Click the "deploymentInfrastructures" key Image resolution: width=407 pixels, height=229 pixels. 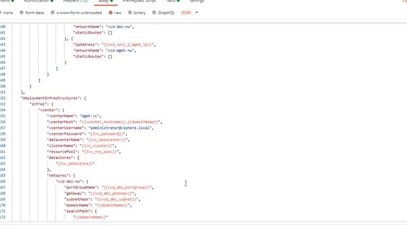click(50, 98)
